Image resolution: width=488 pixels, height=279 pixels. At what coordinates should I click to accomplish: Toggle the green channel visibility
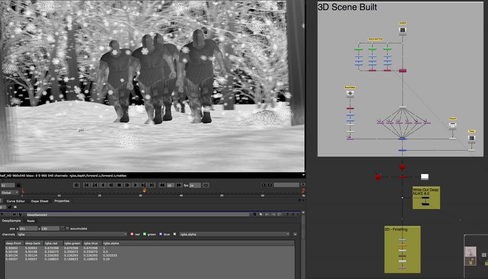coord(145,234)
